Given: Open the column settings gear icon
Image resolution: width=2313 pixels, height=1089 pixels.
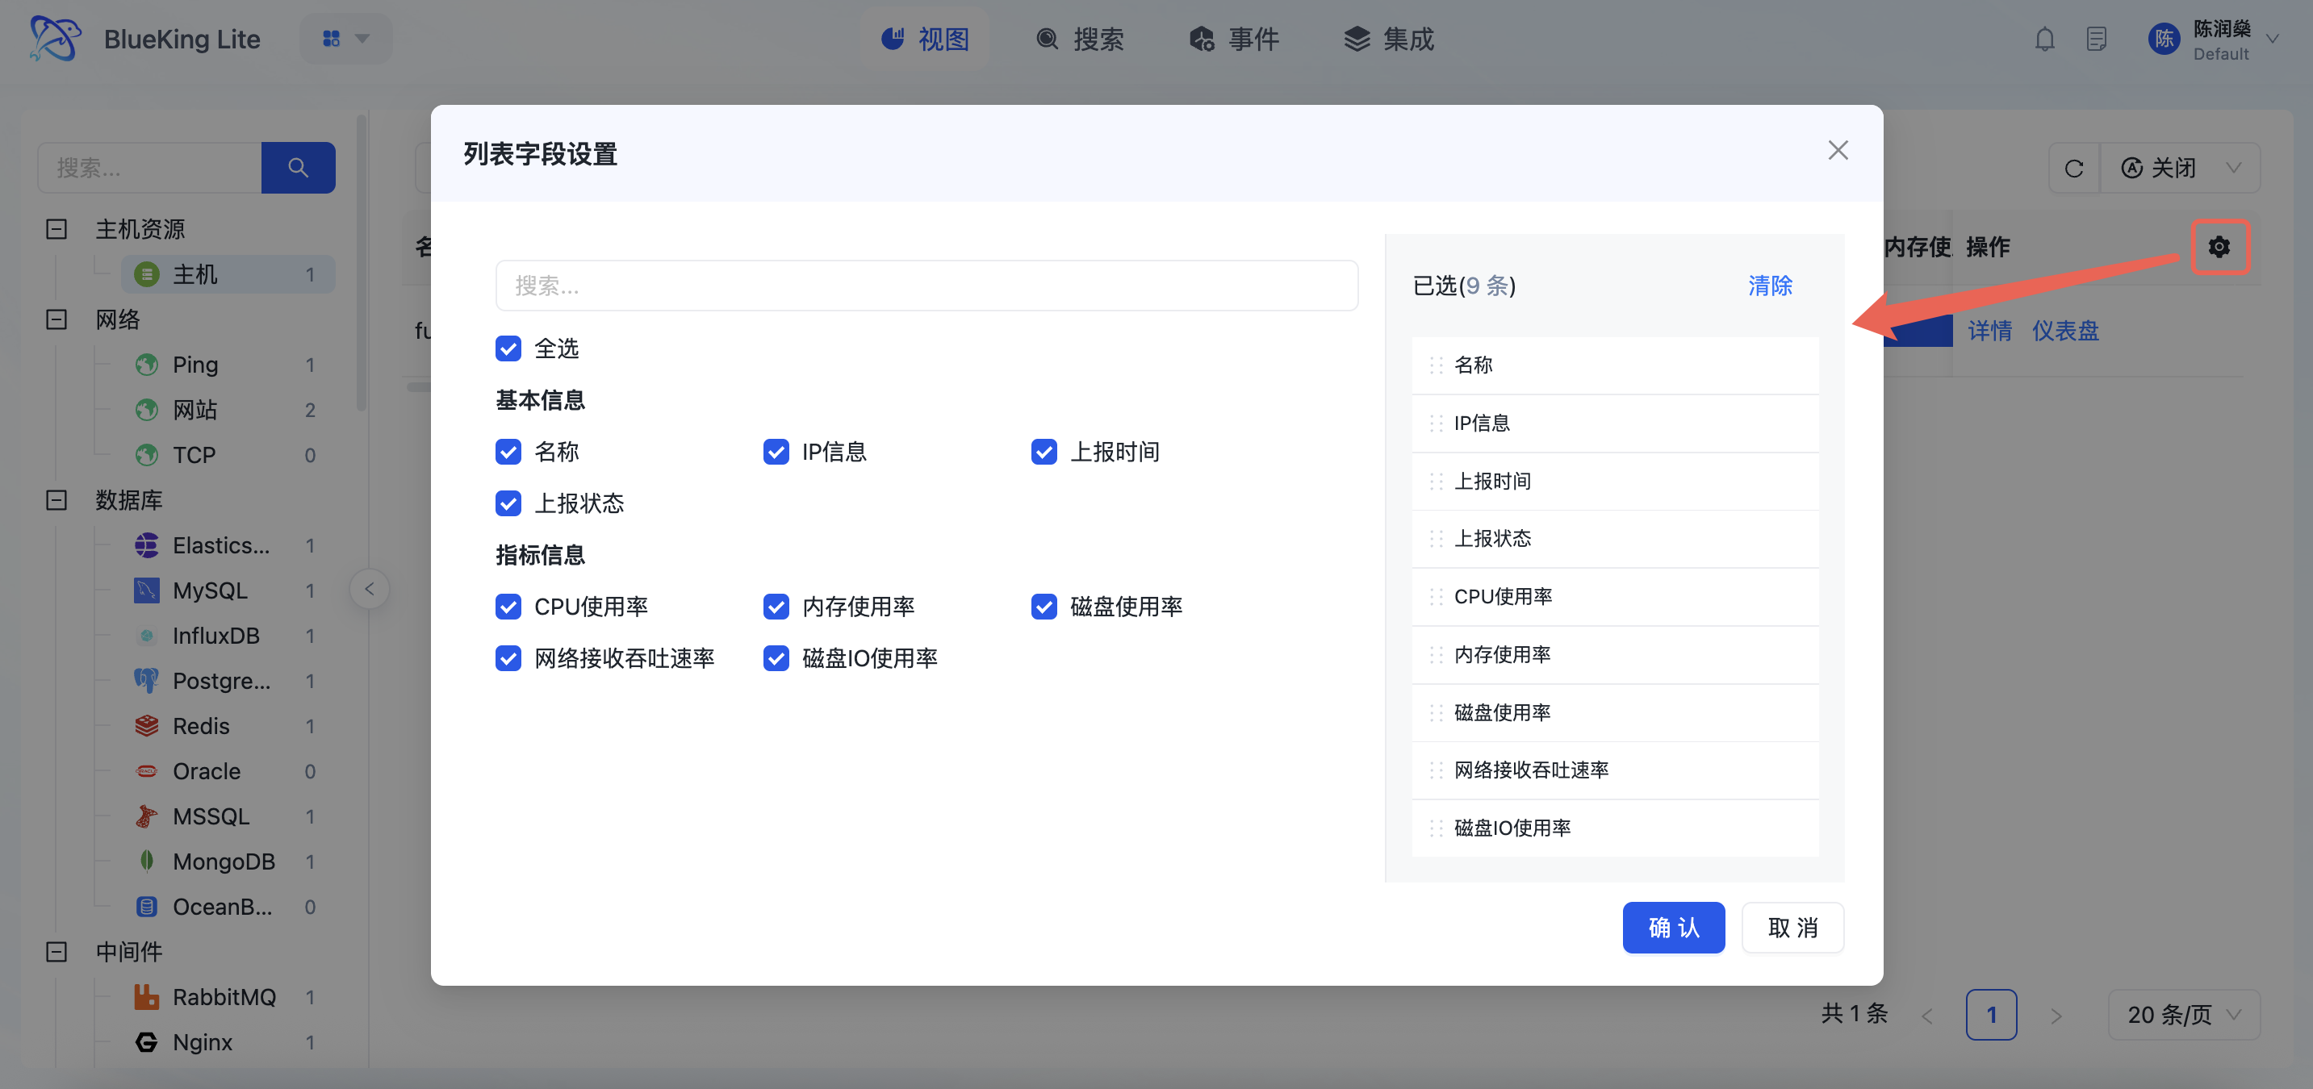Looking at the screenshot, I should (2219, 247).
